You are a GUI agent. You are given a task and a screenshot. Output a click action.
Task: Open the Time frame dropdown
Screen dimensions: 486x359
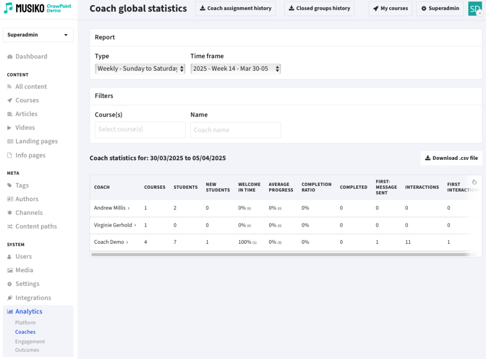click(x=235, y=69)
